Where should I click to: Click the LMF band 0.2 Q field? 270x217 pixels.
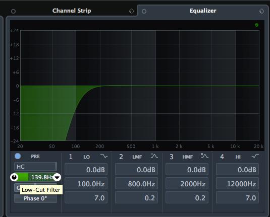[x=137, y=198]
